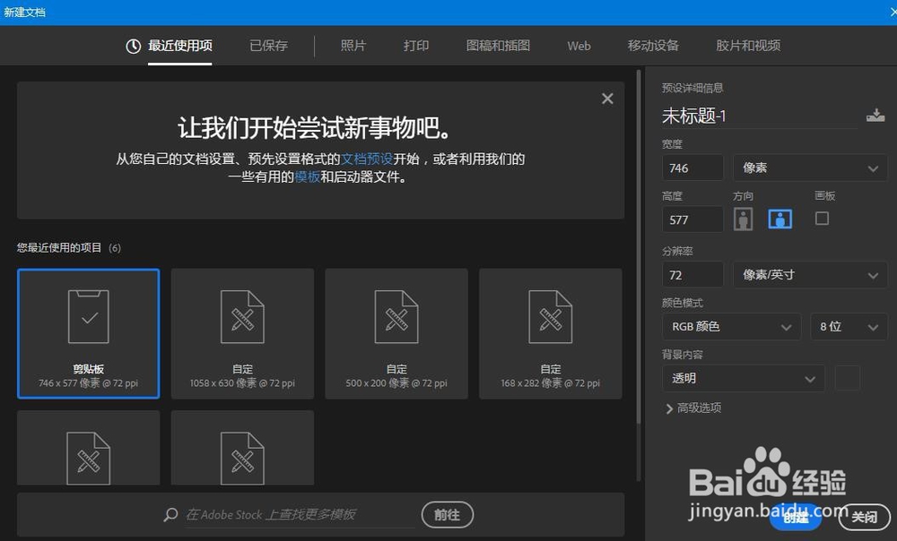897x541 pixels.
Task: Expand 高级选项 section
Action: (x=693, y=408)
